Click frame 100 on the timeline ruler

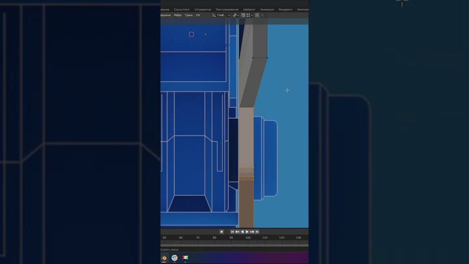point(248,238)
